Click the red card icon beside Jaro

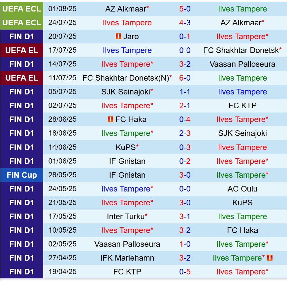[x=118, y=36]
